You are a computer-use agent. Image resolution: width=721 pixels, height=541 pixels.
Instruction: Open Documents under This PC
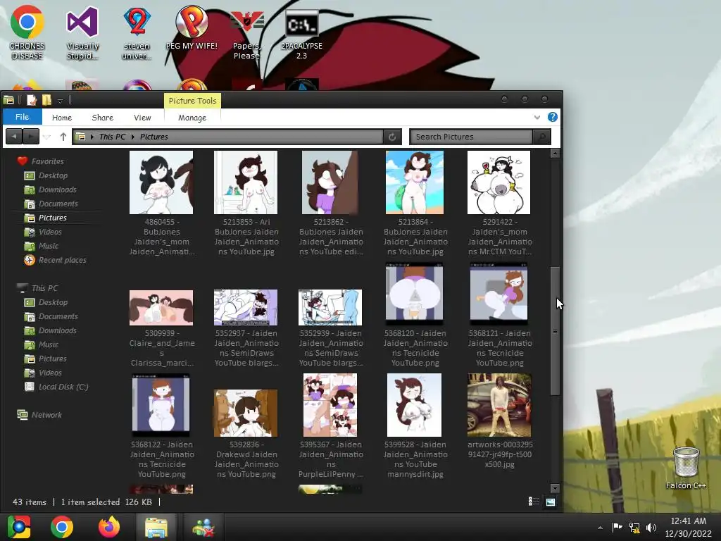(58, 316)
